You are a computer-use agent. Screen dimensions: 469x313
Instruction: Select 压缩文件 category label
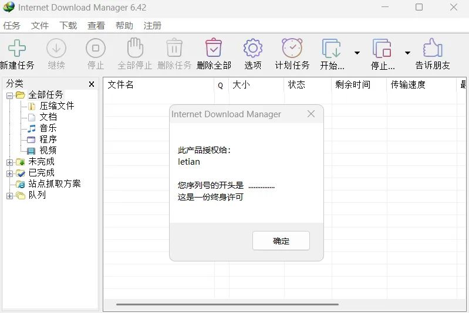57,106
